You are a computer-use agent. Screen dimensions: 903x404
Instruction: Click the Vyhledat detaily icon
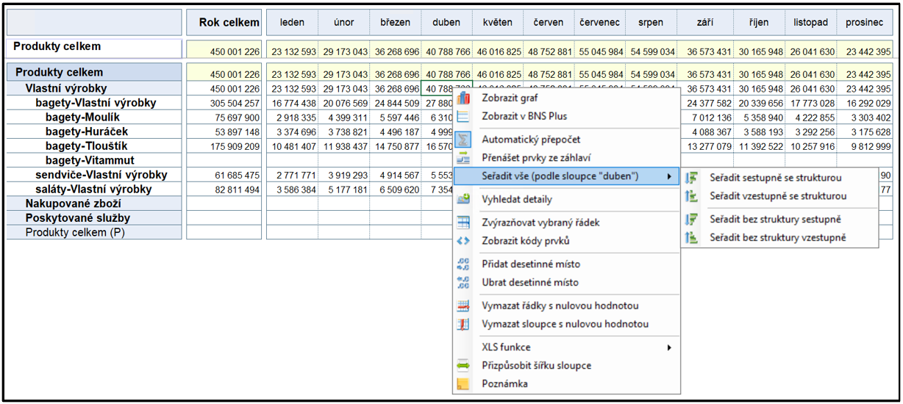[463, 199]
